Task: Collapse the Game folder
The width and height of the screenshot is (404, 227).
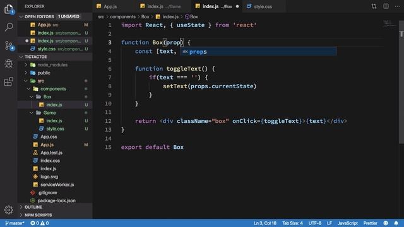Action: [32, 113]
